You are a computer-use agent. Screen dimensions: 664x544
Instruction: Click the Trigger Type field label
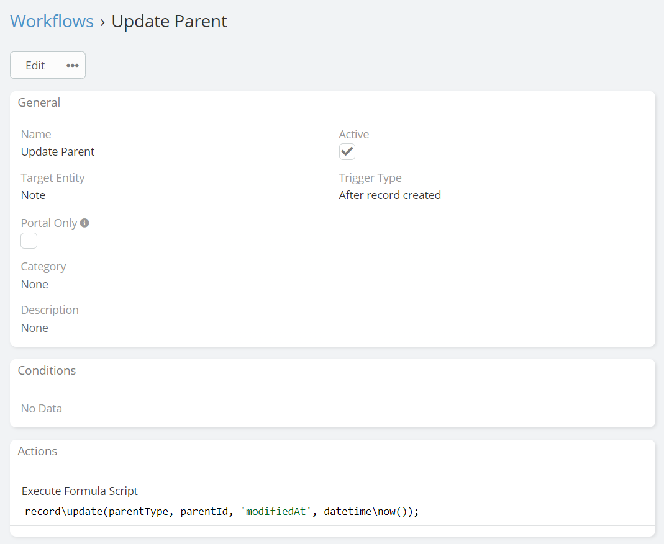370,178
